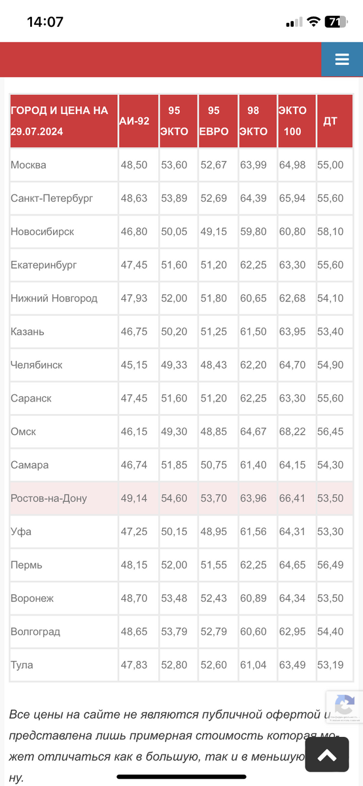This screenshot has height=786, width=363.
Task: Open the hamburger menu
Action: (x=341, y=60)
